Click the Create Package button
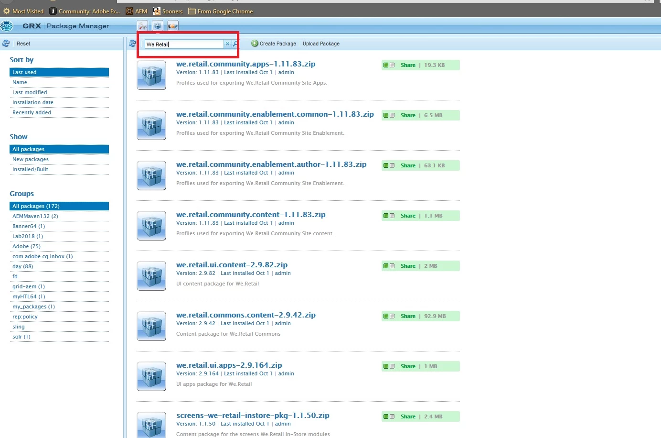The height and width of the screenshot is (438, 661). click(x=274, y=44)
